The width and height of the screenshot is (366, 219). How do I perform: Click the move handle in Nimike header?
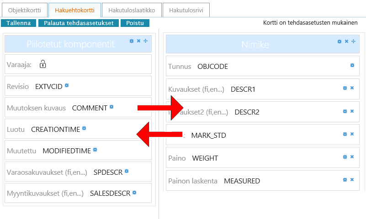tap(353, 42)
